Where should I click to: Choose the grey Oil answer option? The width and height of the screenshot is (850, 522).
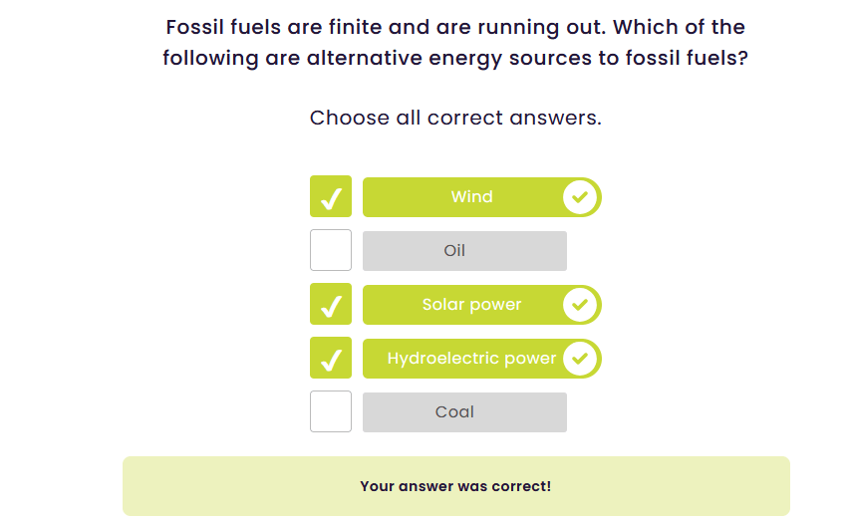(464, 251)
